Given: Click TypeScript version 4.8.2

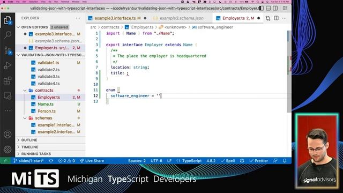Looking at the screenshot, I should point(211,161).
